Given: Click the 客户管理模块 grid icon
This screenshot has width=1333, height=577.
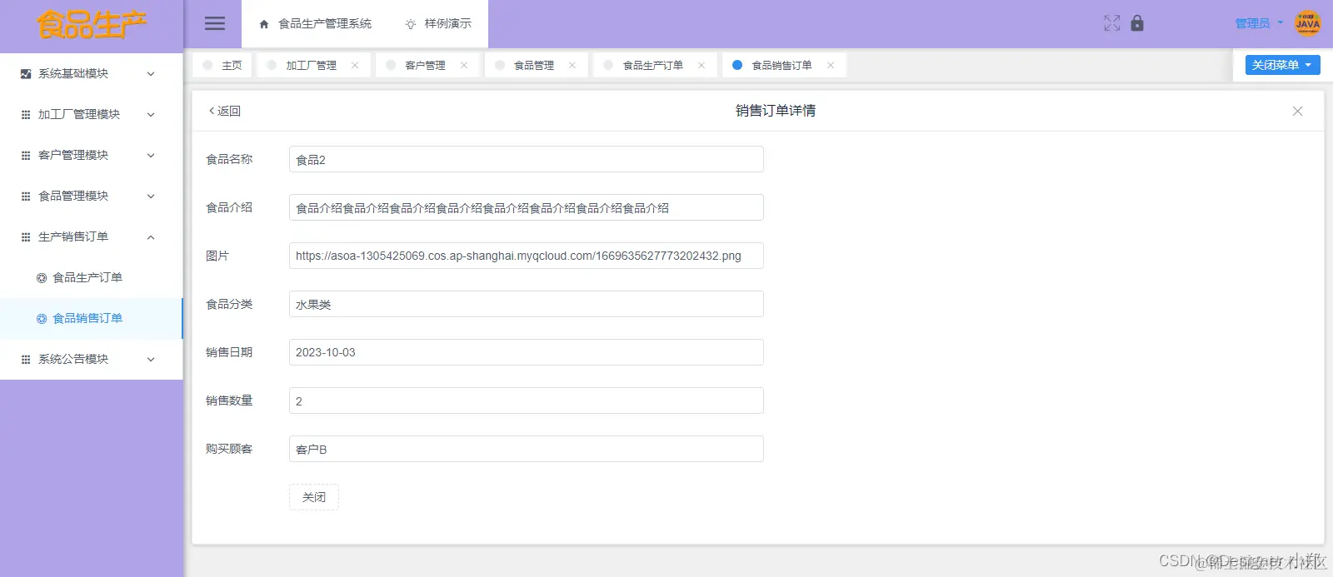Looking at the screenshot, I should (x=26, y=156).
